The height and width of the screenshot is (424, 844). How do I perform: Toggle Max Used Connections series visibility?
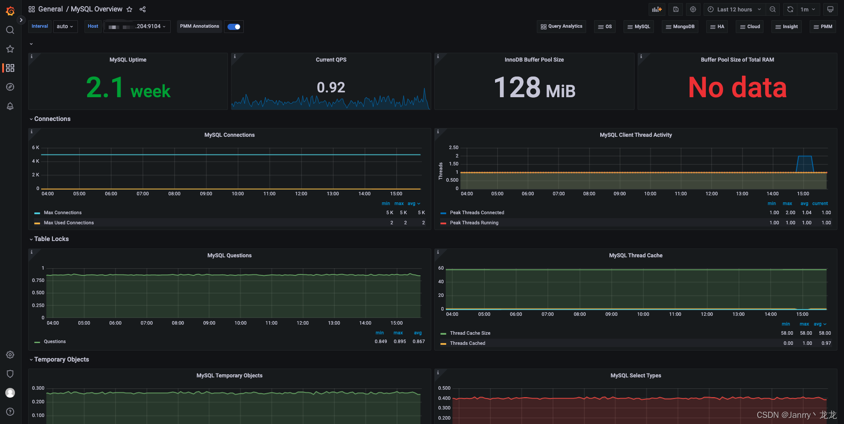69,223
